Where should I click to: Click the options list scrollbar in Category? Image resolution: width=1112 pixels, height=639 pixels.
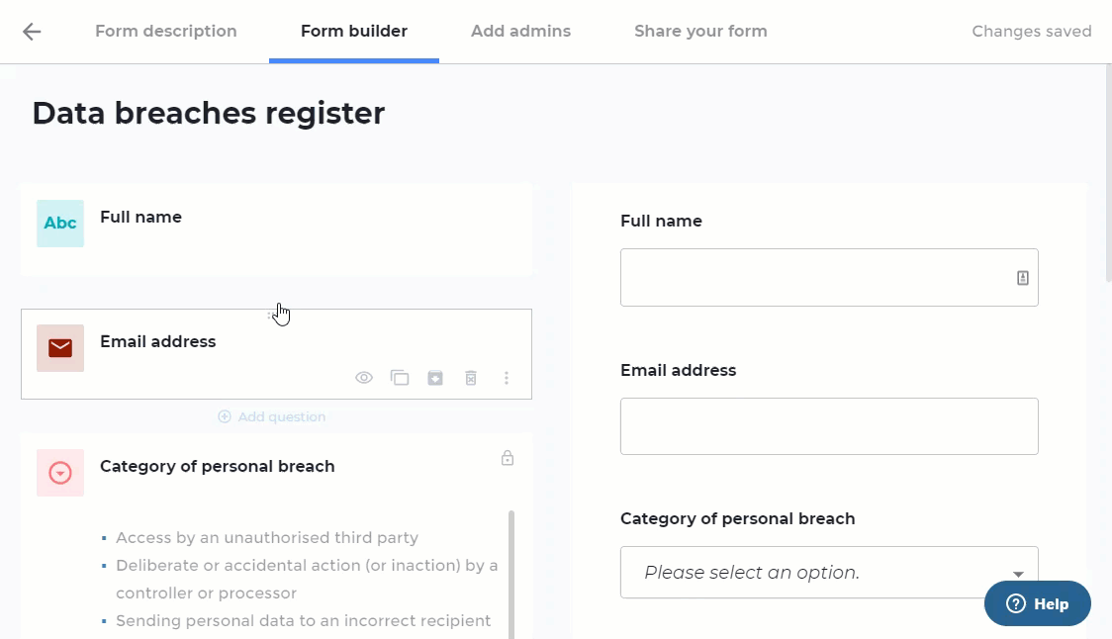click(x=511, y=575)
